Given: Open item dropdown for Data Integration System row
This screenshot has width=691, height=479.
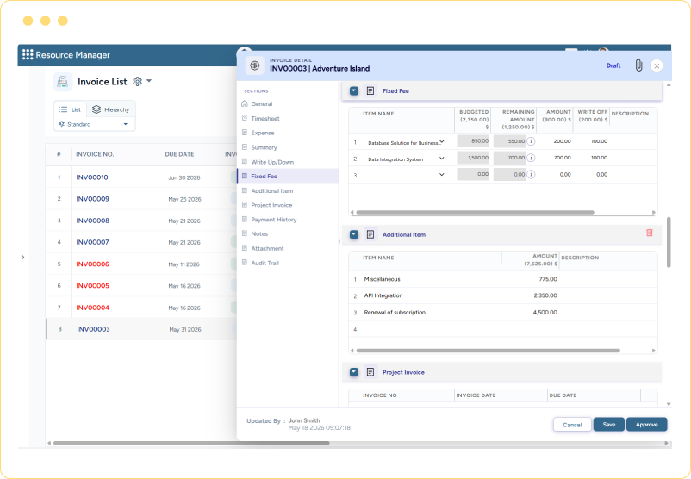Looking at the screenshot, I should pos(442,159).
